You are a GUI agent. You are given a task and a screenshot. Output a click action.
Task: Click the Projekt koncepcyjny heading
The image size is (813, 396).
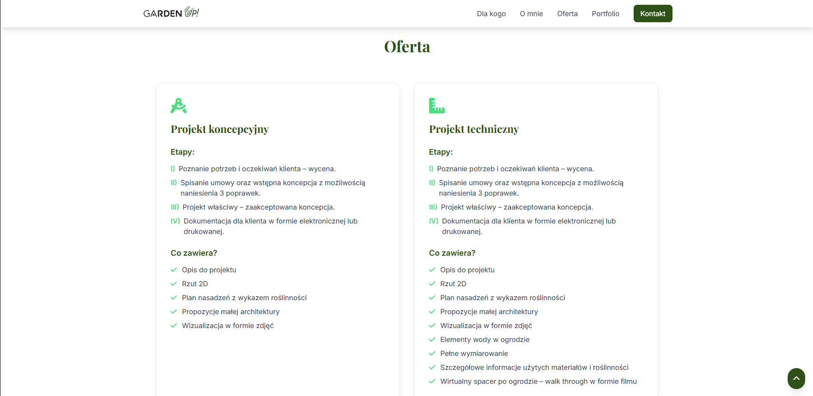coord(220,129)
